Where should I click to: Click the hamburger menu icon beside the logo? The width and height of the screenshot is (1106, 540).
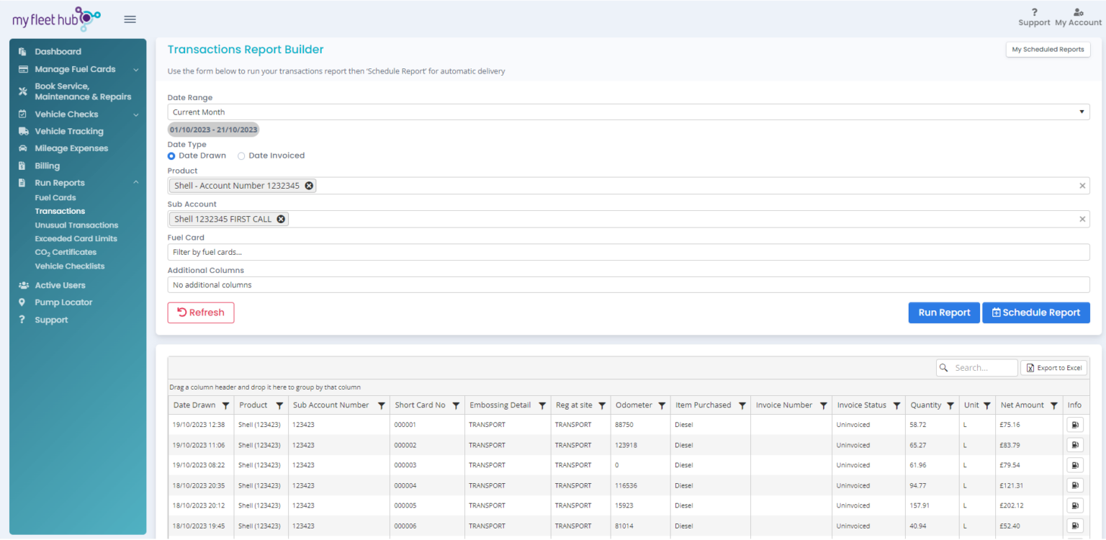(x=130, y=19)
